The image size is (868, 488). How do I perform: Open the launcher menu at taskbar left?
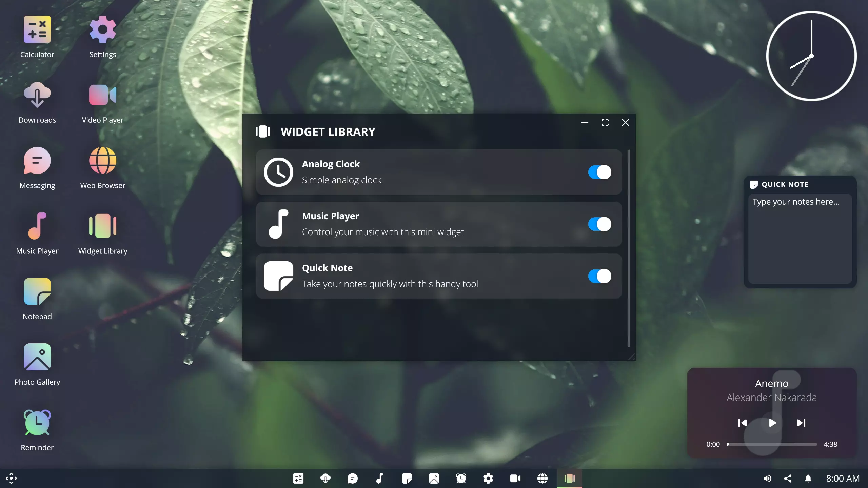pyautogui.click(x=11, y=479)
